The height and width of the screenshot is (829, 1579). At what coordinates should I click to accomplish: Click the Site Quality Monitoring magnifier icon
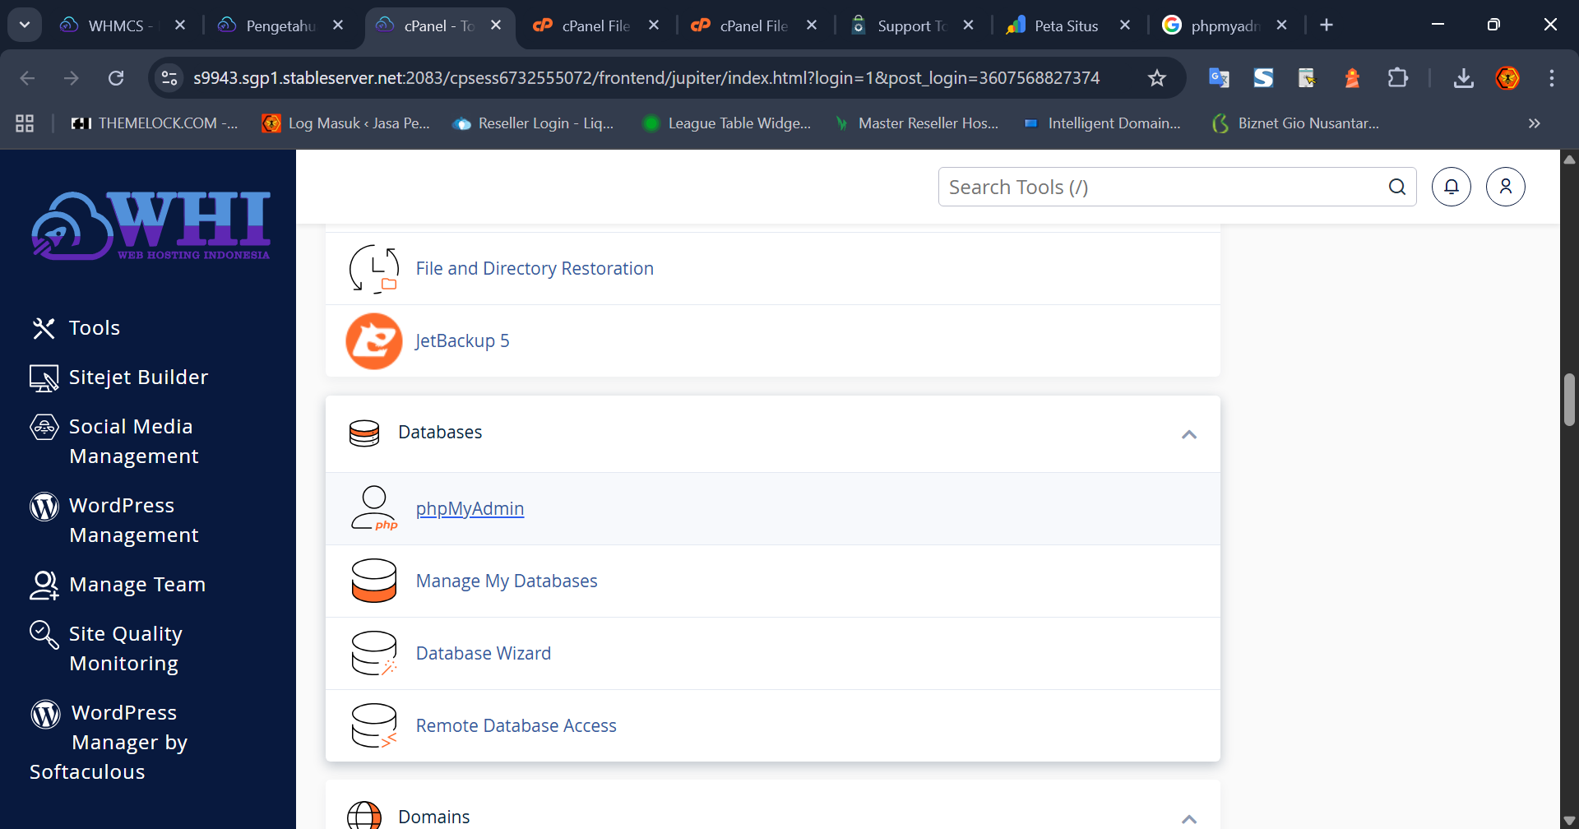pos(44,634)
